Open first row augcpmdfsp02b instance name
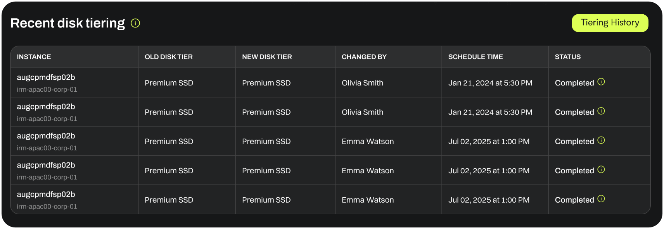664x229 pixels. [46, 77]
